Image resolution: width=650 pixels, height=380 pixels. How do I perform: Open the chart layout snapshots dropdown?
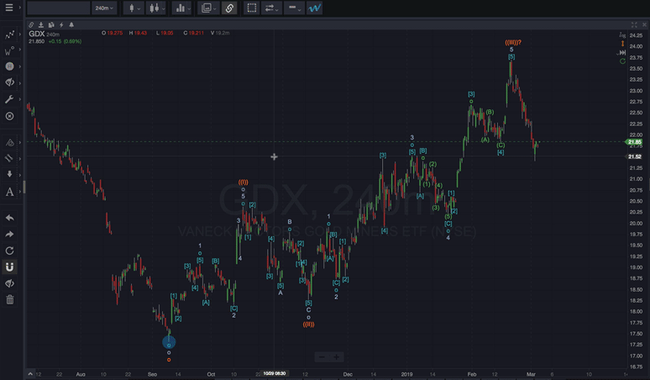(x=208, y=8)
